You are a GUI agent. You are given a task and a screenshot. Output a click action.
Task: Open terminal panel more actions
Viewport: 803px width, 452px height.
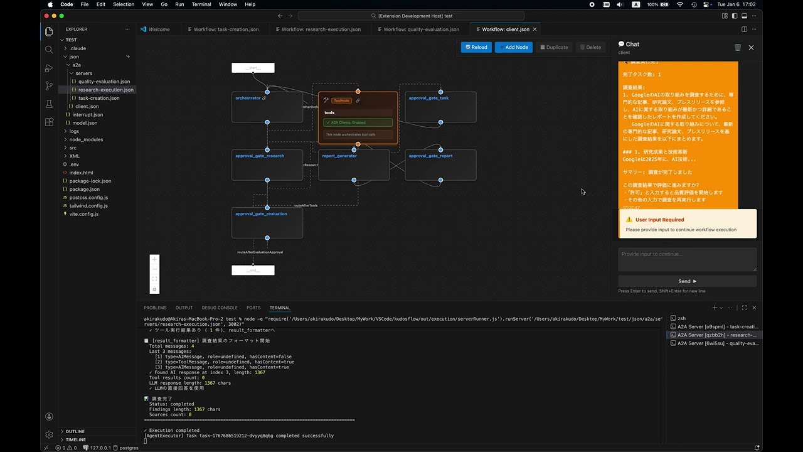tap(731, 308)
